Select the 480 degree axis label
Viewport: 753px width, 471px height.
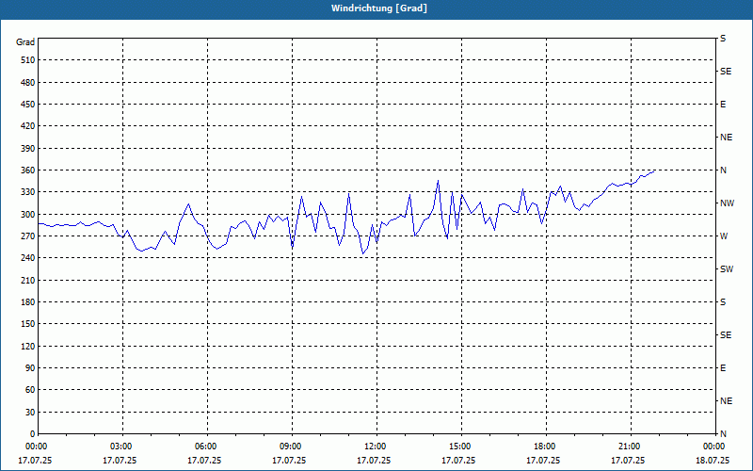[x=27, y=82]
